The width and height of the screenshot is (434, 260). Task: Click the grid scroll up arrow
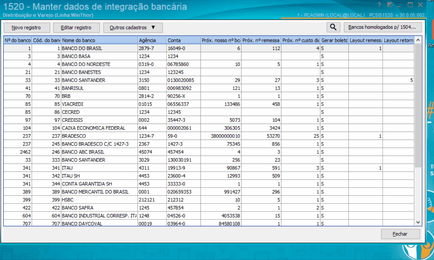(x=418, y=40)
